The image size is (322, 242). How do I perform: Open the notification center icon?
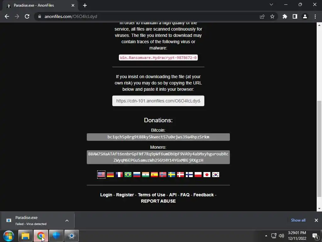click(x=315, y=236)
